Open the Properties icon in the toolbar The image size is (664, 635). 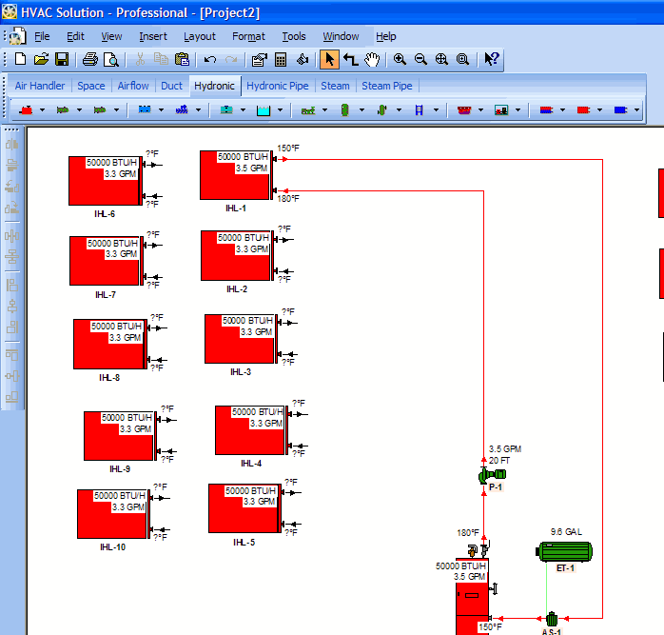pyautogui.click(x=259, y=59)
